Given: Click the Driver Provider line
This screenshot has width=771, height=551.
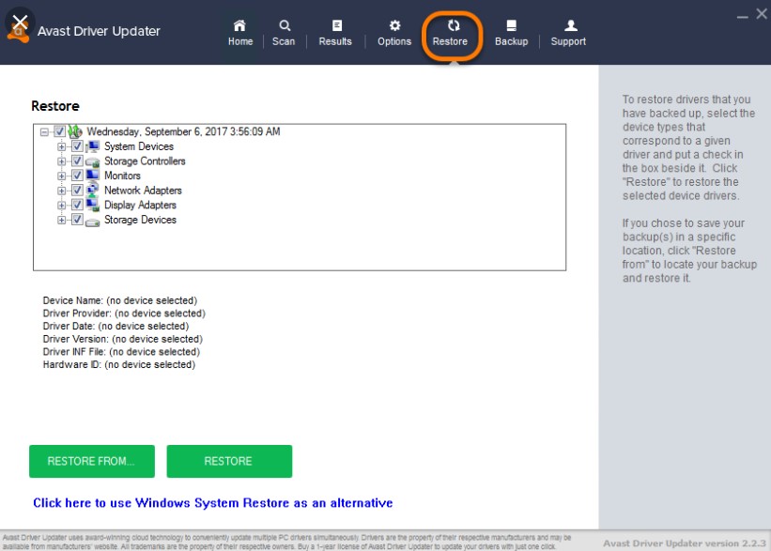Looking at the screenshot, I should click(124, 314).
